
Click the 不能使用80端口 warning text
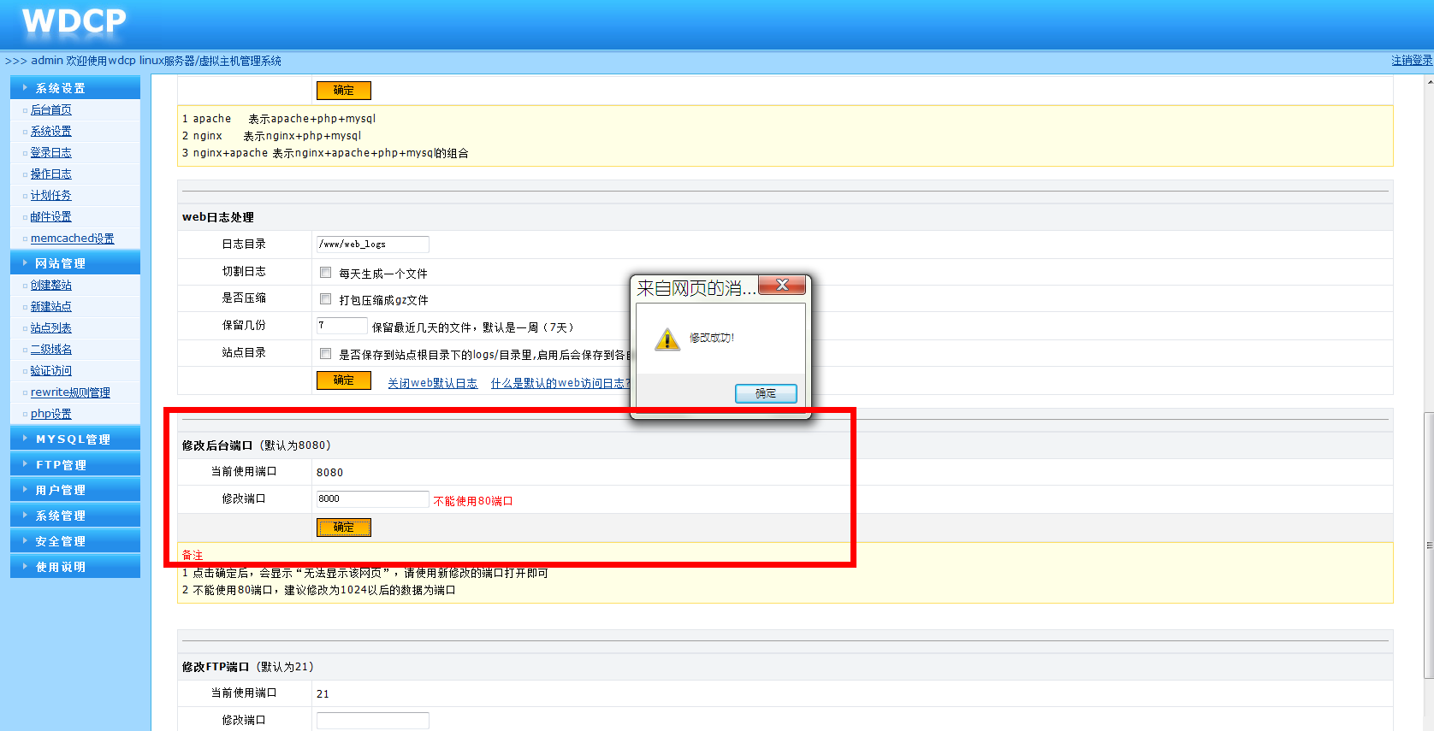(x=473, y=501)
